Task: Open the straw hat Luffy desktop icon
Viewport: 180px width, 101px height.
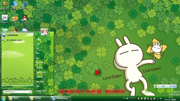Action: [x=5, y=5]
